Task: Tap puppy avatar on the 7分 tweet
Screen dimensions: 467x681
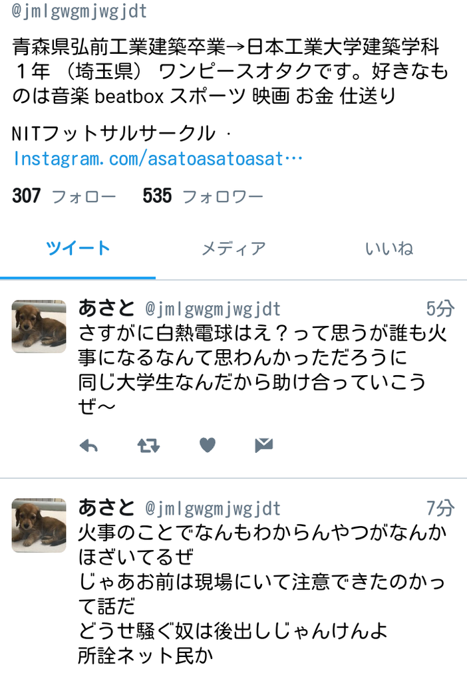Action: point(39,525)
